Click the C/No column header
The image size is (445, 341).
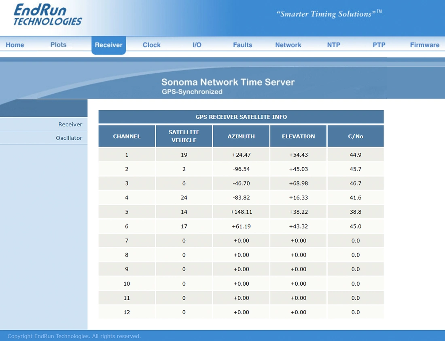pyautogui.click(x=356, y=136)
